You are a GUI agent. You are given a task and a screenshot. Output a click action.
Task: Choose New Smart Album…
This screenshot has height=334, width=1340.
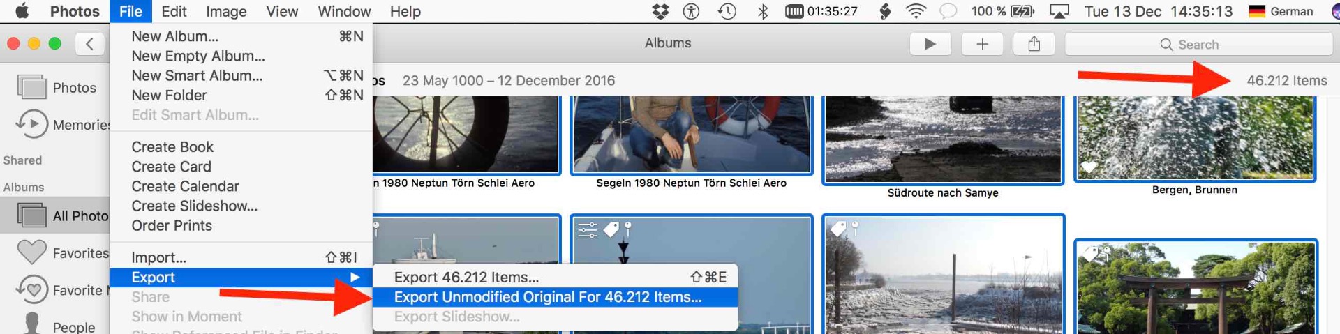coord(241,75)
